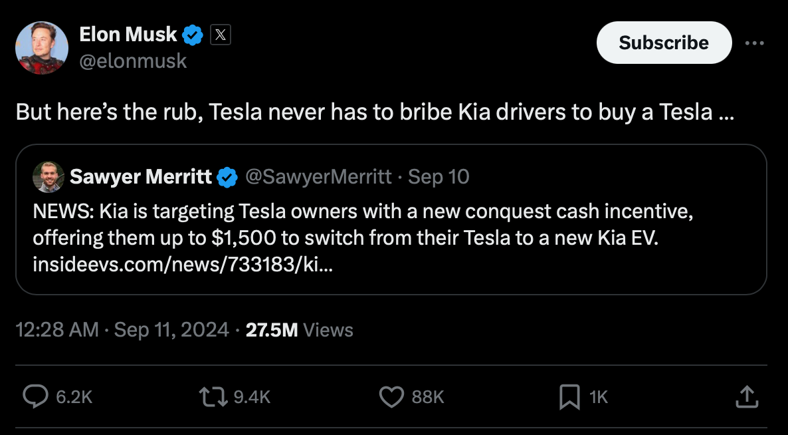This screenshot has height=435, width=788.
Task: Open Sawyer Merritt's small avatar
Action: click(x=49, y=177)
